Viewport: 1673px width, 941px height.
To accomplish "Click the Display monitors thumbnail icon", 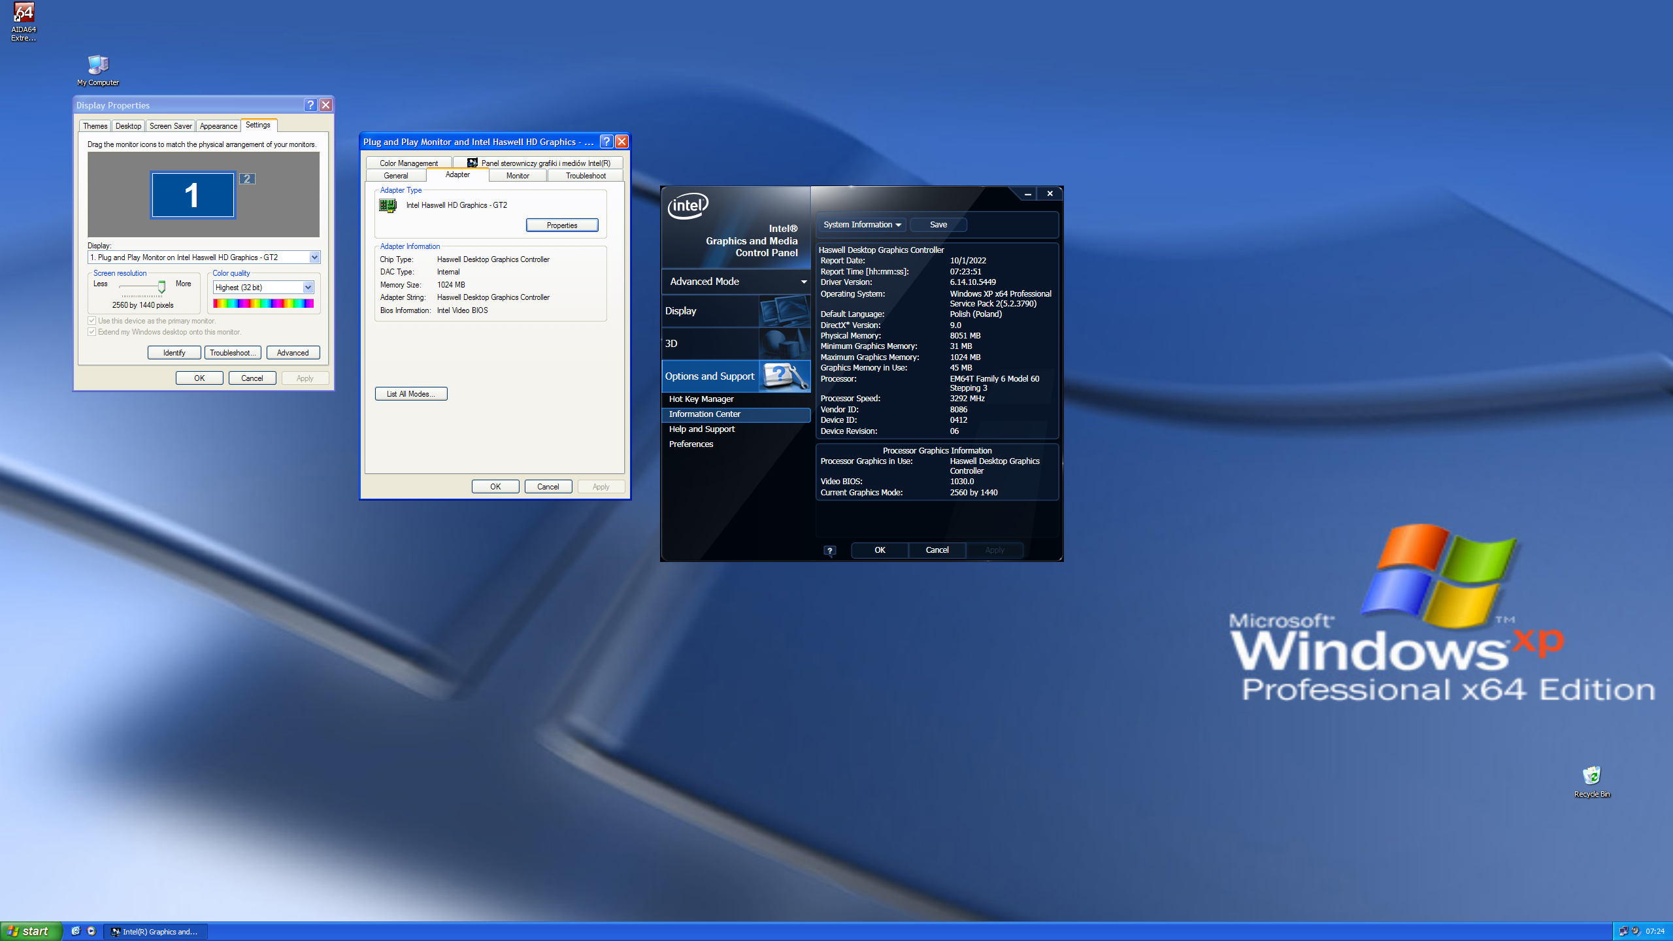I will click(x=784, y=311).
